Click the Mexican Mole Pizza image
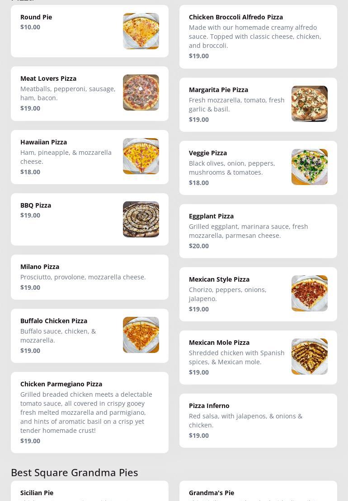 [x=309, y=357]
